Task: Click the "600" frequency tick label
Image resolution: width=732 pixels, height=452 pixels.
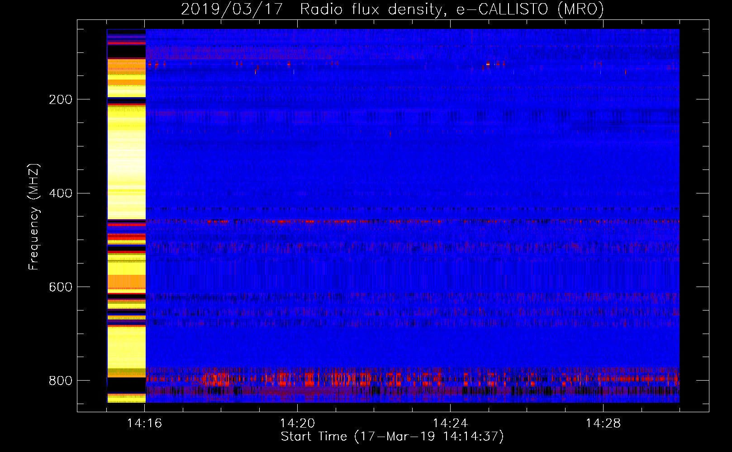Action: coord(60,287)
